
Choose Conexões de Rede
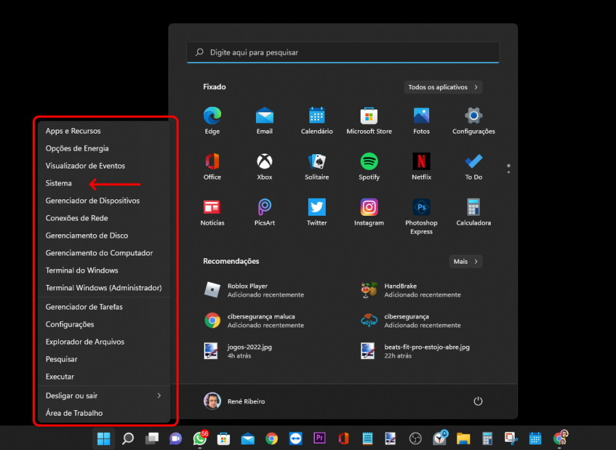point(104,218)
